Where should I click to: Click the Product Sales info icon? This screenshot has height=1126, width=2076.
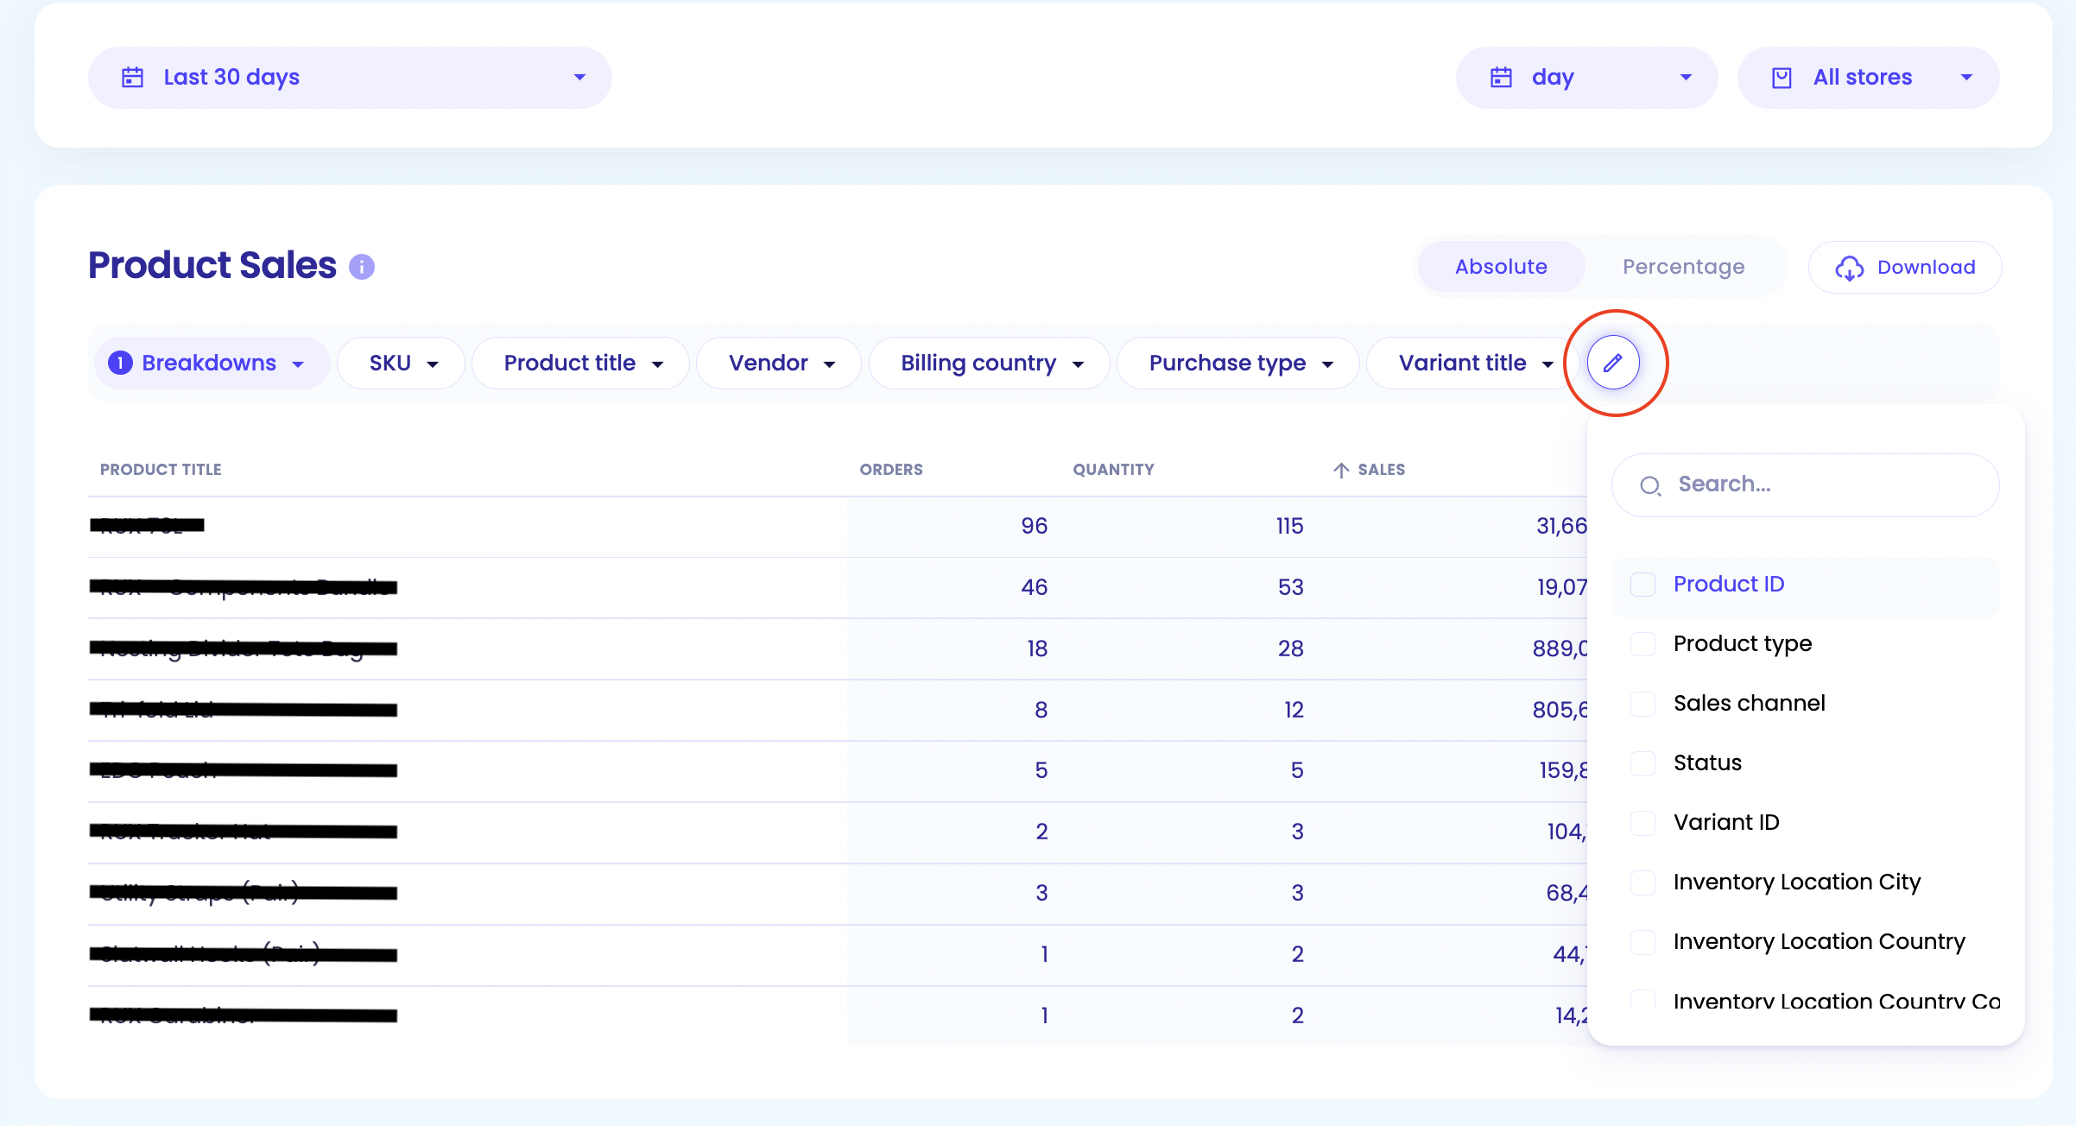[362, 267]
